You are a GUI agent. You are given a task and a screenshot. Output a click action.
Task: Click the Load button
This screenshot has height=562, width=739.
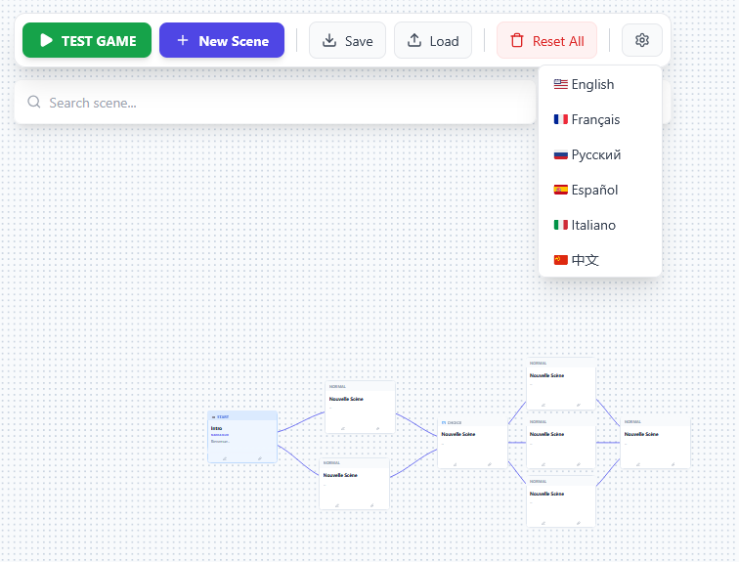433,40
